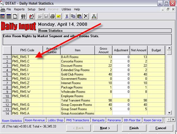The width and height of the screenshot is (177, 134).
Task: Click the Extended Stay Rooms item cell
Action: [x=78, y=70]
